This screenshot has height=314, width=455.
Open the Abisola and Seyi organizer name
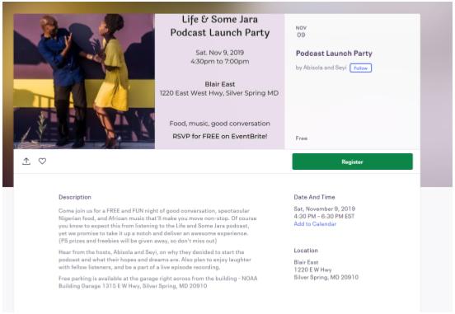point(325,68)
